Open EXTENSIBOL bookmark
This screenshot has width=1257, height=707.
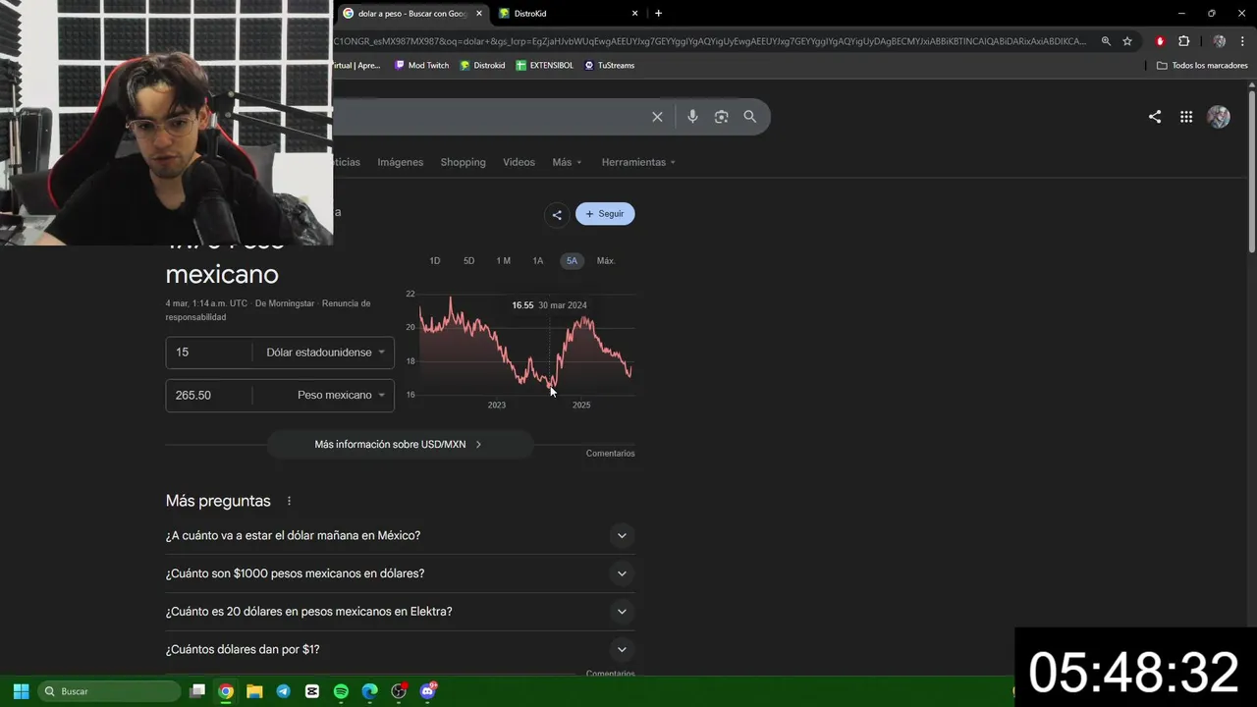[x=544, y=66]
